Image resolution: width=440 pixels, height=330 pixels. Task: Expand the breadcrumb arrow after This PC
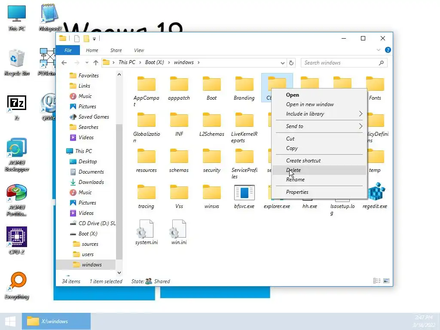pos(140,62)
